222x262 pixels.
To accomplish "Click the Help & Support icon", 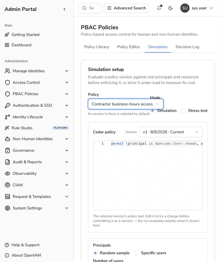I will (7, 245).
